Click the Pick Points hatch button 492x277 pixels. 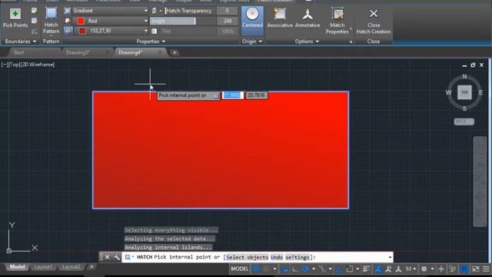pyautogui.click(x=15, y=18)
